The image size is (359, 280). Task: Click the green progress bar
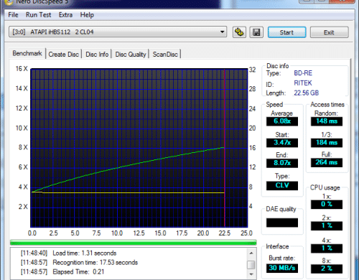click(x=134, y=243)
